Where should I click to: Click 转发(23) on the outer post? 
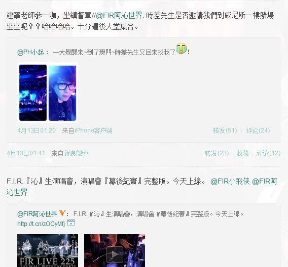tap(217, 153)
